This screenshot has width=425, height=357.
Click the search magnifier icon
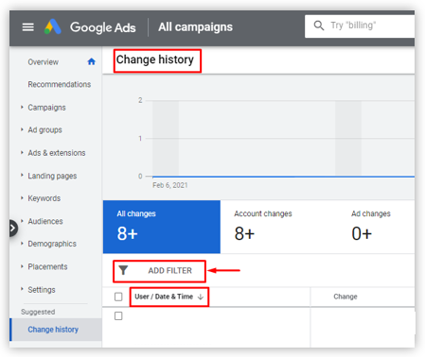pos(319,25)
